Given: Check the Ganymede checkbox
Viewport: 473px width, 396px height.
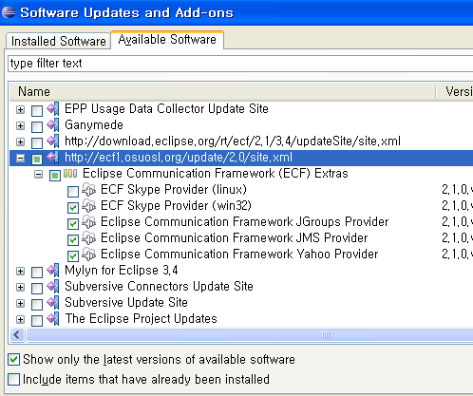Looking at the screenshot, I should pyautogui.click(x=37, y=127).
